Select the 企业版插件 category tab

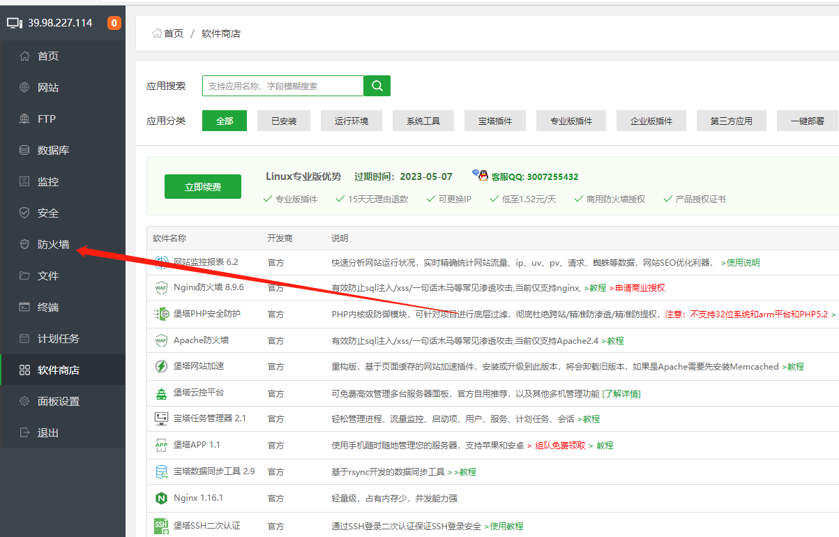[x=651, y=121]
